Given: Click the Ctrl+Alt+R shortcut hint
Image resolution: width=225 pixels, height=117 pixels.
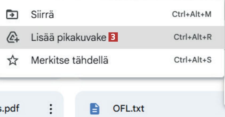Looking at the screenshot, I should 192,37.
